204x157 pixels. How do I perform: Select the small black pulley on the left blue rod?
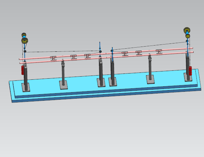pyautogui.click(x=25, y=51)
